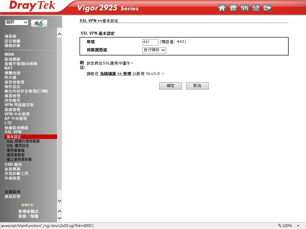Open AP 中央管理 menu
The height and width of the screenshot is (229, 306).
pos(16,118)
